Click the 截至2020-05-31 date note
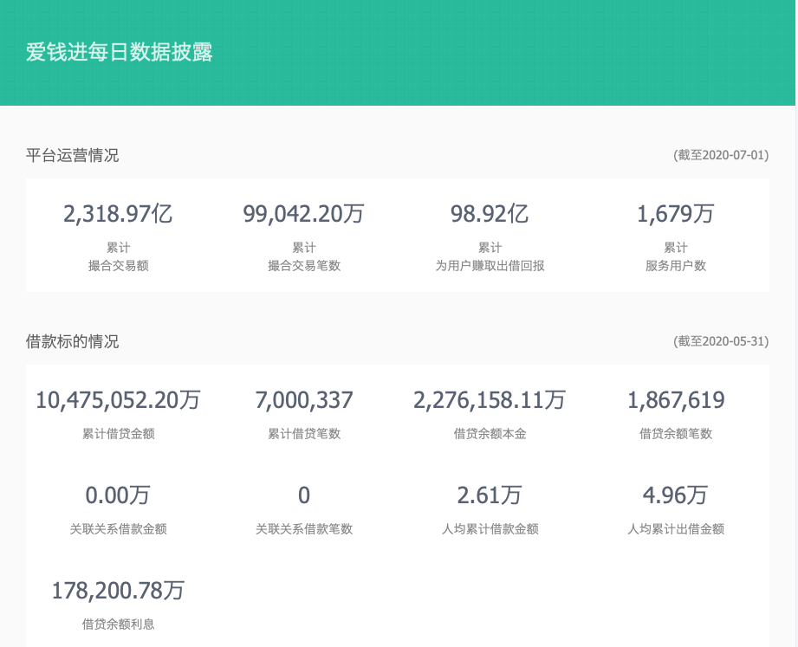 click(x=721, y=342)
